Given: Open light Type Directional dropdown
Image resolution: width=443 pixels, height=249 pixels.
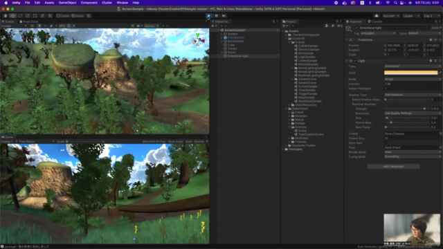Looking at the screenshot, I should coord(413,66).
